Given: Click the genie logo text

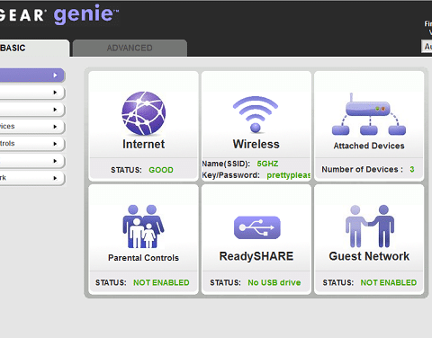Looking at the screenshot, I should (86, 14).
